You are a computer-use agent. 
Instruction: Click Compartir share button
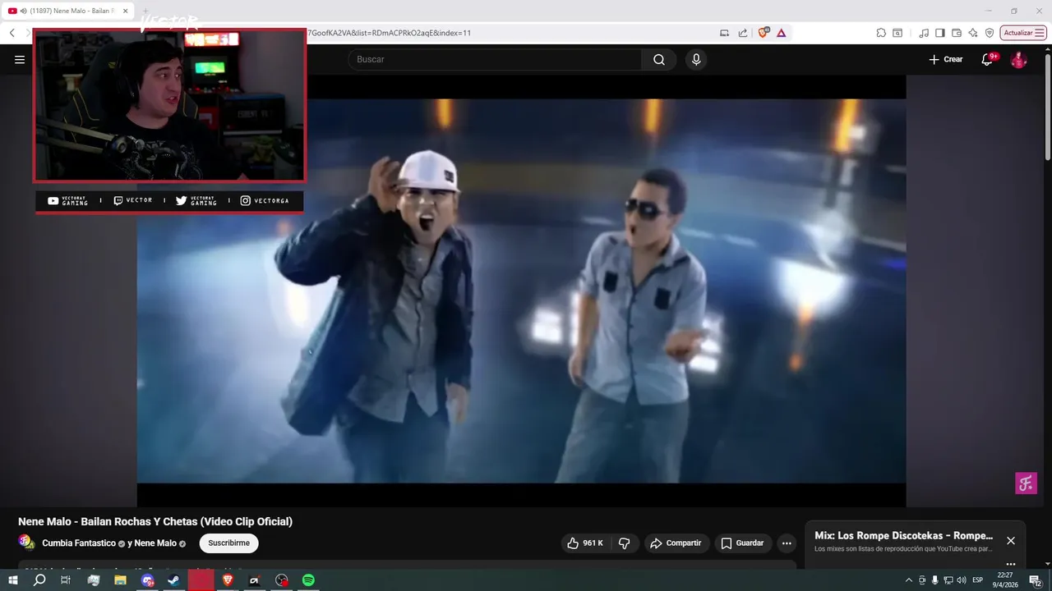[676, 543]
